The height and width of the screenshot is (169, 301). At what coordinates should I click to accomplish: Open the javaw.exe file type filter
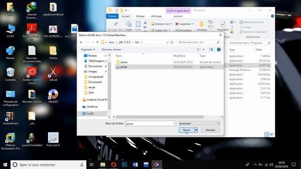(199, 123)
